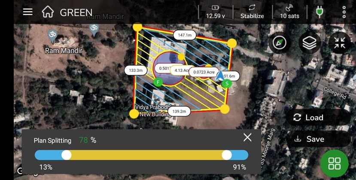Screen dimensions: 356x180
Task: Tap the compass orientation icon
Action: tap(279, 43)
